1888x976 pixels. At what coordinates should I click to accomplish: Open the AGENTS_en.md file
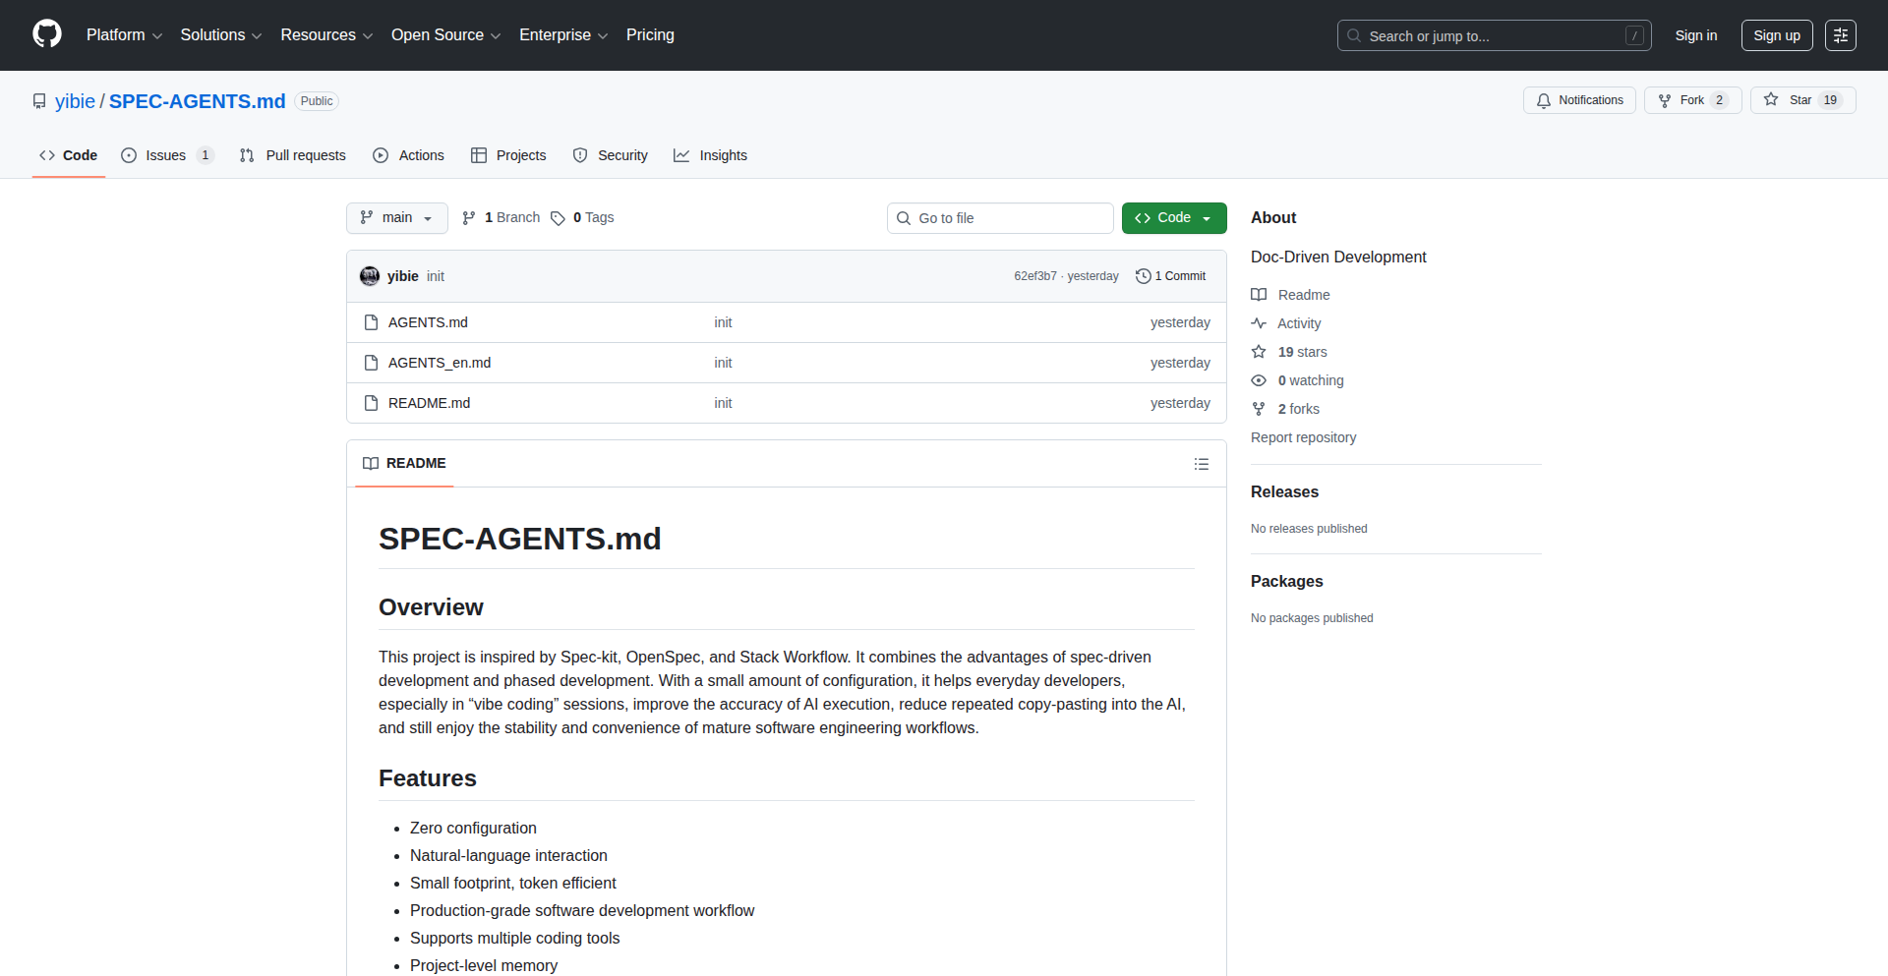coord(439,363)
